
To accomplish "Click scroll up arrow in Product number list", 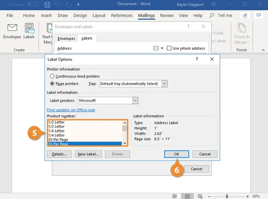I will click(x=125, y=123).
